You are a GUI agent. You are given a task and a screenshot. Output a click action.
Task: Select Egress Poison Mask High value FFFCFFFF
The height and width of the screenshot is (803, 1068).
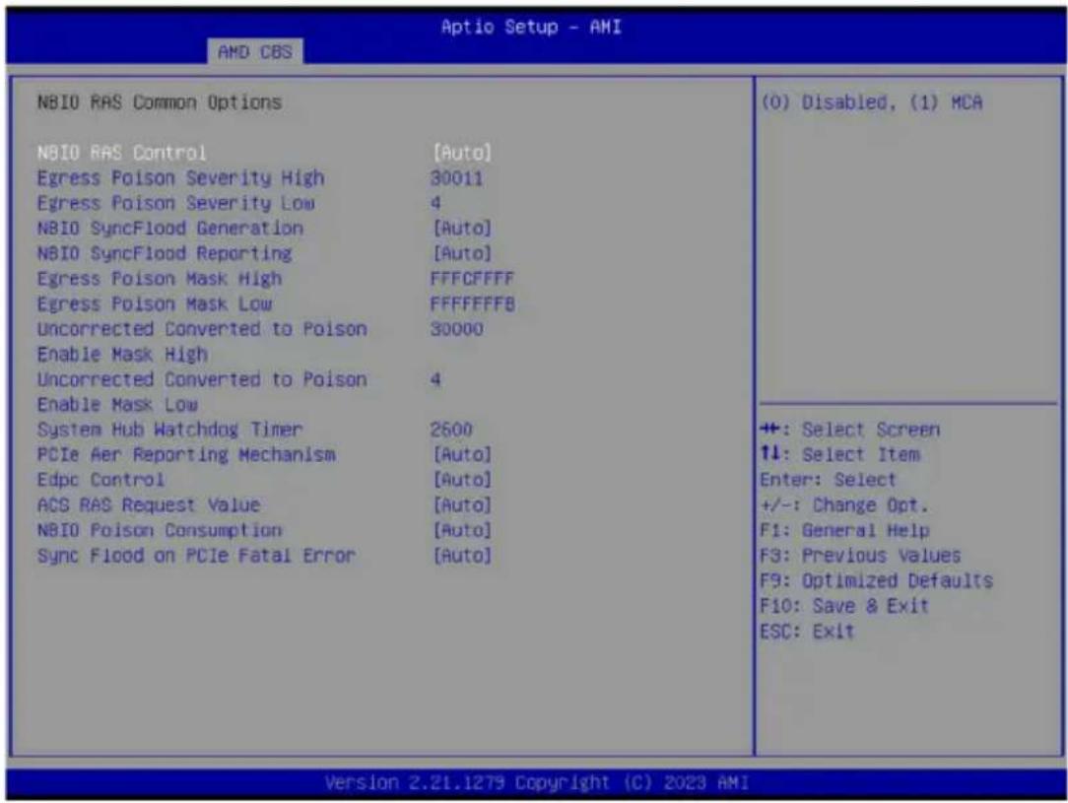[472, 279]
